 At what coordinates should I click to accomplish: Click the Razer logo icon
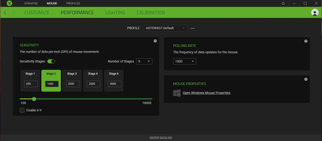pyautogui.click(x=9, y=3)
